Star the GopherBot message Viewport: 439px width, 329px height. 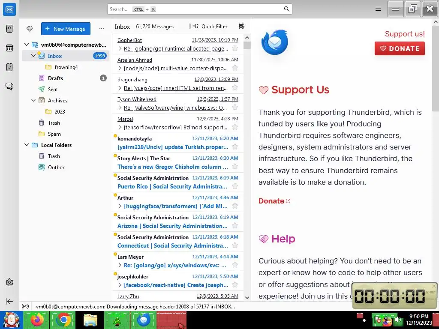pyautogui.click(x=235, y=48)
